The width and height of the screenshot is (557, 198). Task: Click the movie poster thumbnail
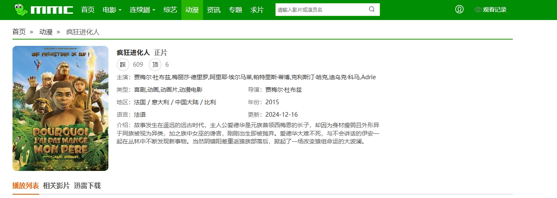60,108
